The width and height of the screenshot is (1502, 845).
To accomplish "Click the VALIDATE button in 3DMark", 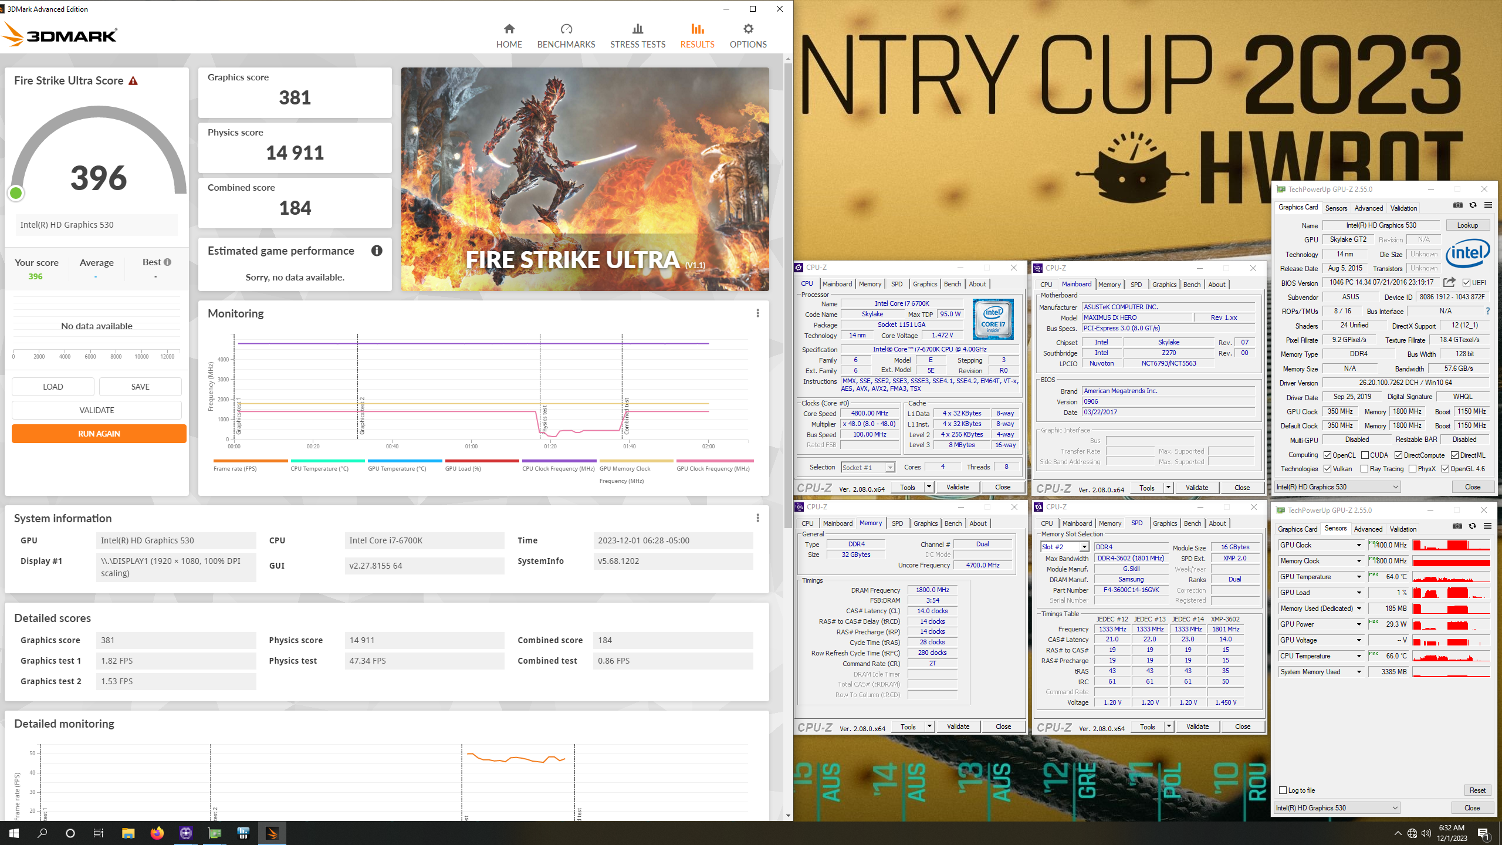I will coord(97,410).
